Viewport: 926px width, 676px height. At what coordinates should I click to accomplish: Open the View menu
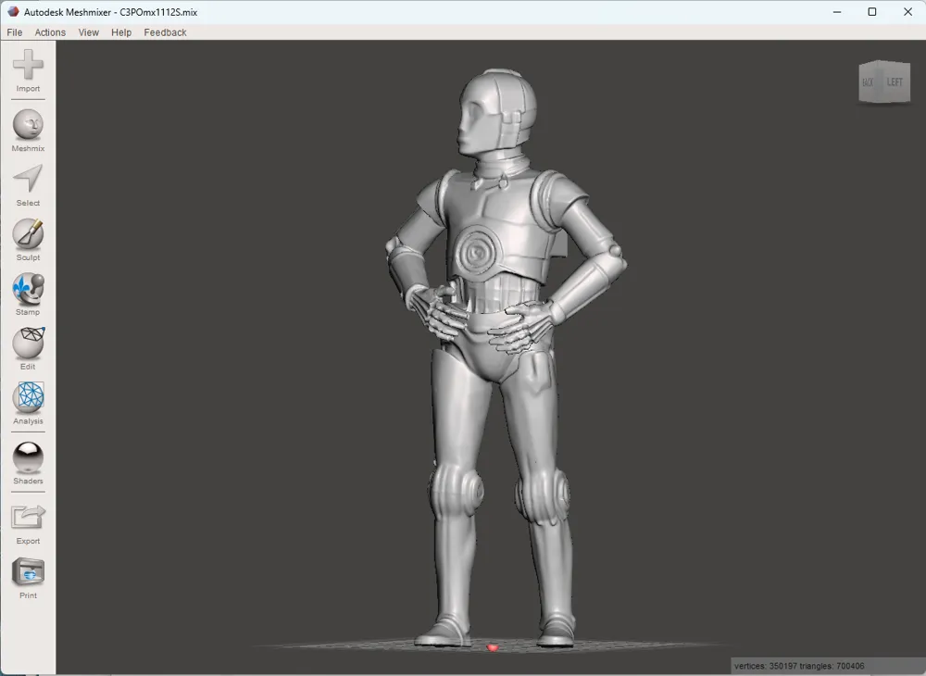pos(89,32)
